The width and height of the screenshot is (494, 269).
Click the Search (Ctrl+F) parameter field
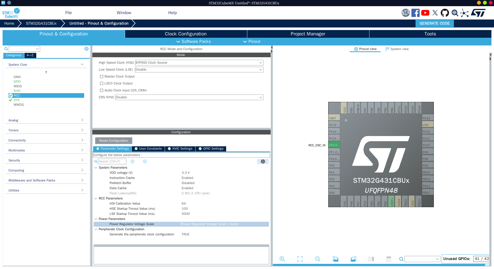112,161
